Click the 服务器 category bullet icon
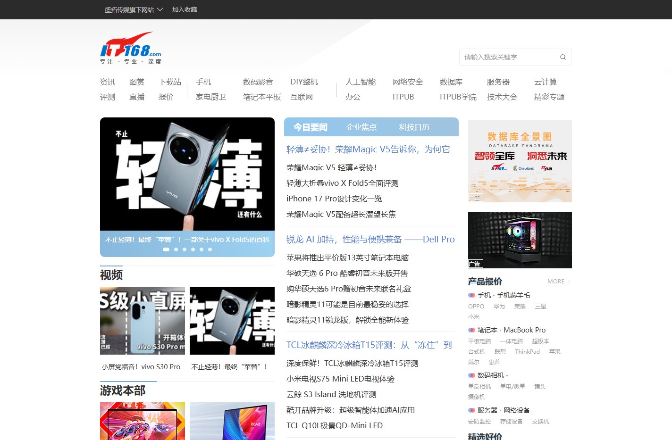The height and width of the screenshot is (440, 672). tap(471, 410)
